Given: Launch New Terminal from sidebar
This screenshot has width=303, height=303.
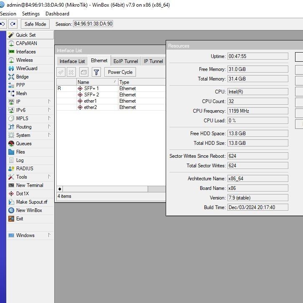Looking at the screenshot, I should [x=29, y=185].
